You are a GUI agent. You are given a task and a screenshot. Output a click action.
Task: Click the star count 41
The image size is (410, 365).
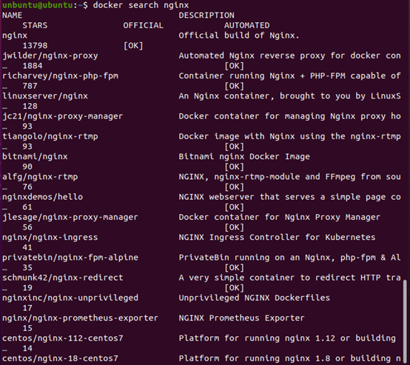point(27,247)
